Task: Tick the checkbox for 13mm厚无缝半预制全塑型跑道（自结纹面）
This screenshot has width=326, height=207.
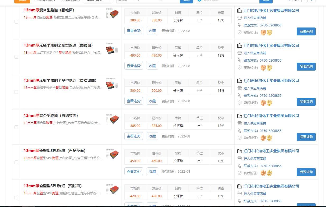Action: [16, 92]
